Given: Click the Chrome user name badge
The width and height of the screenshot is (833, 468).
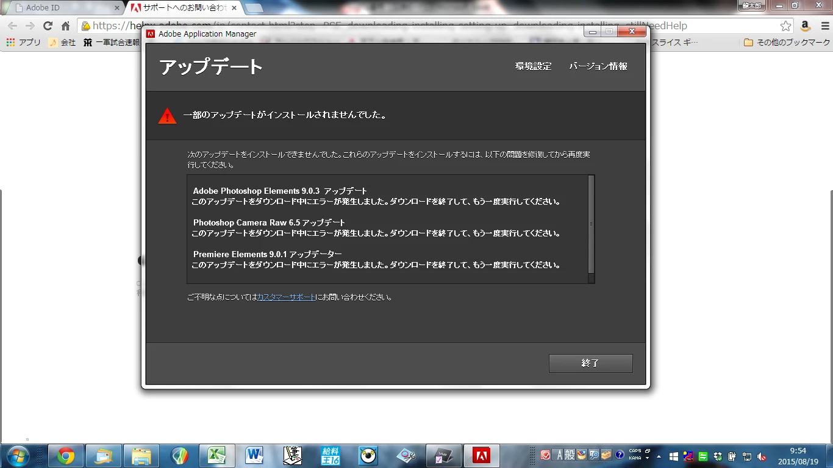Looking at the screenshot, I should point(751,5).
